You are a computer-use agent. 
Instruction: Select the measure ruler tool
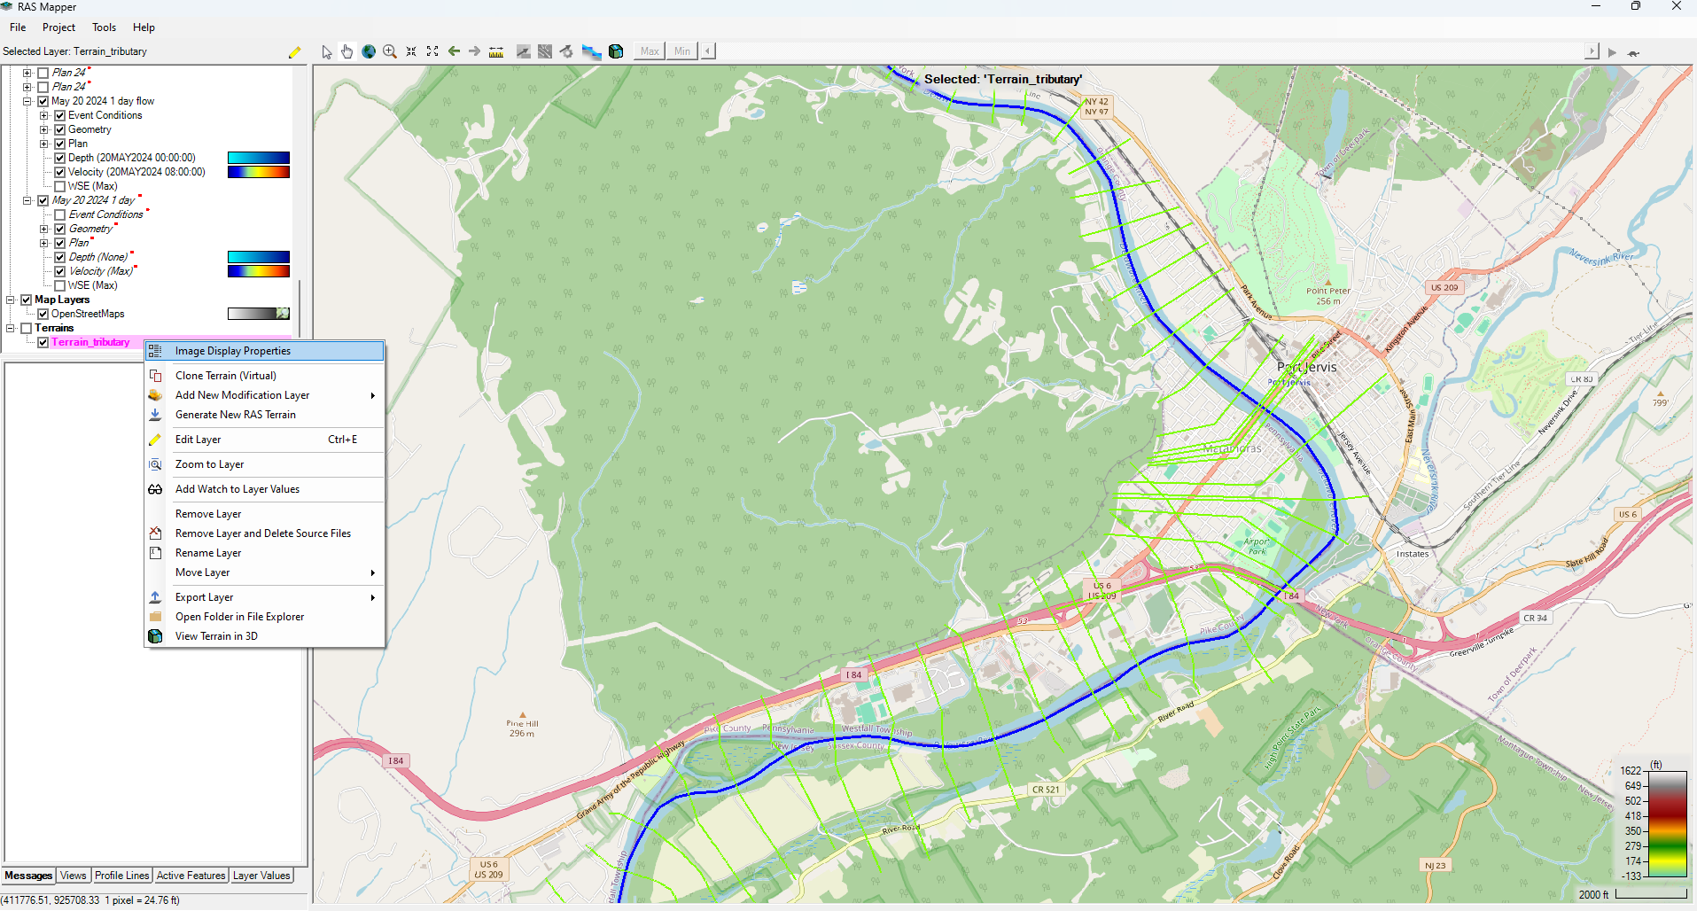coord(496,52)
